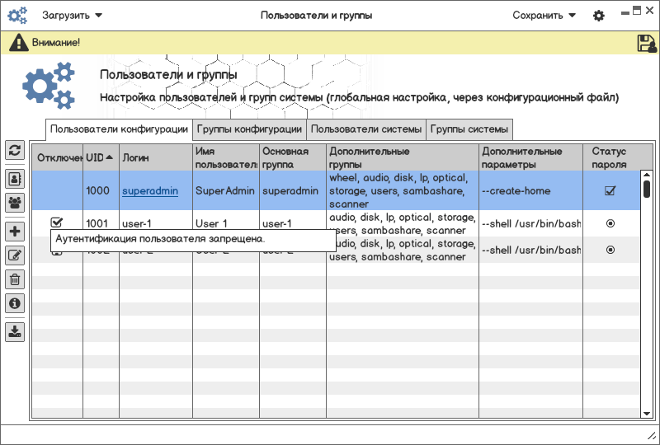The image size is (660, 445).
Task: Click the single user contact card icon
Action: 15,178
